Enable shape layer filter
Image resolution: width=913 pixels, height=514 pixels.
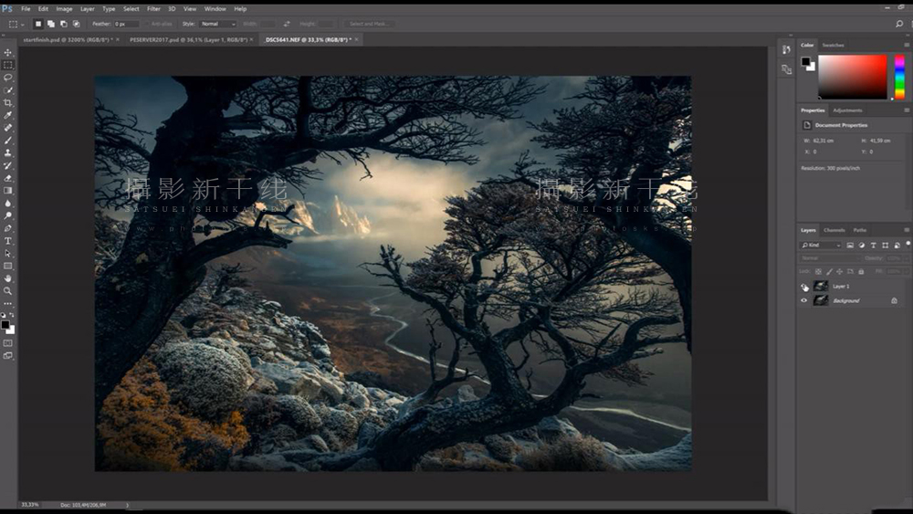[885, 245]
